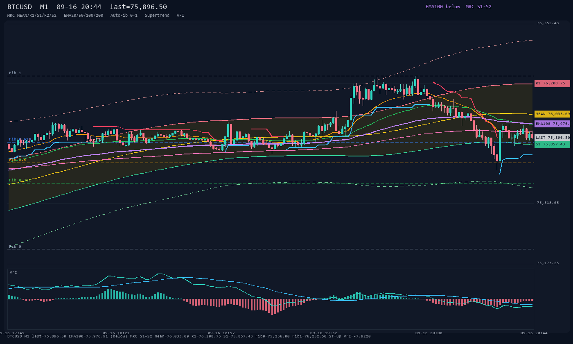This screenshot has height=344, width=573.
Task: Click the 75,518.05 axis value
Action: pyautogui.click(x=548, y=203)
